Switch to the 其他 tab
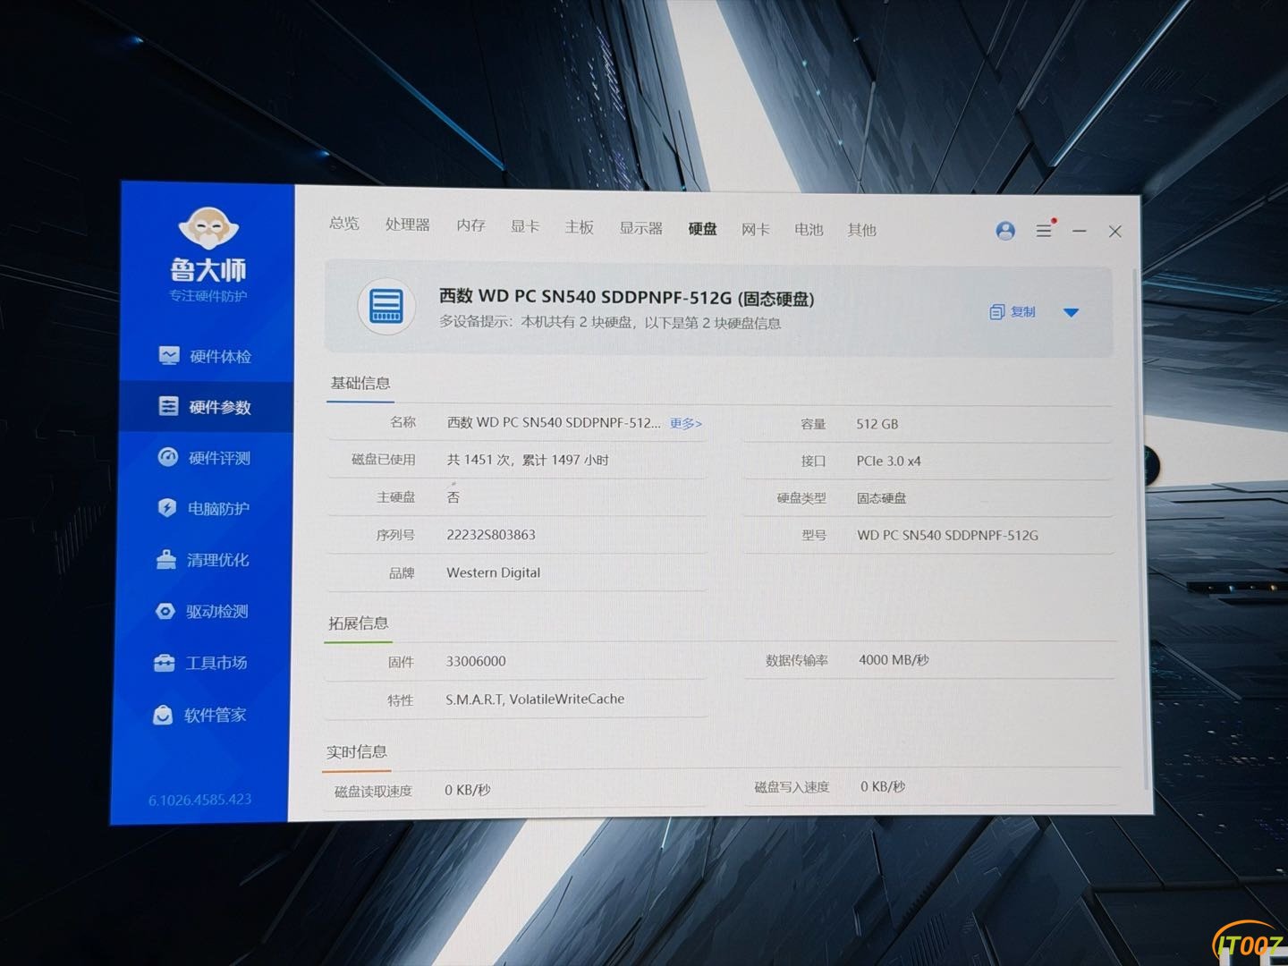The width and height of the screenshot is (1288, 966). 862,230
